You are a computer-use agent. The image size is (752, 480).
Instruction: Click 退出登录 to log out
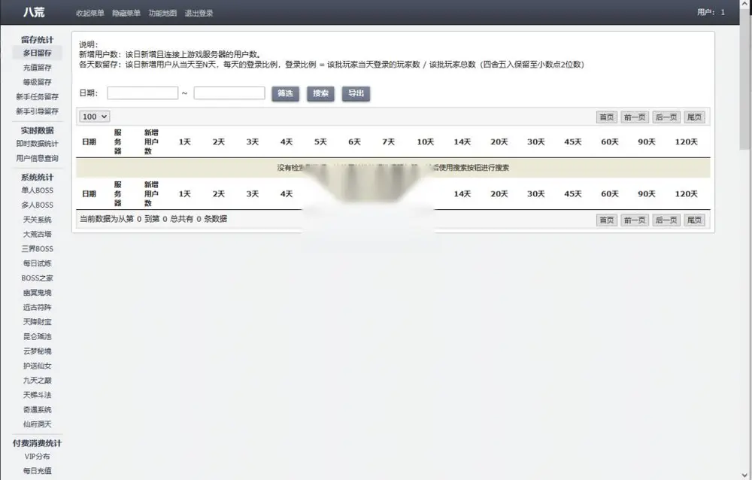199,13
